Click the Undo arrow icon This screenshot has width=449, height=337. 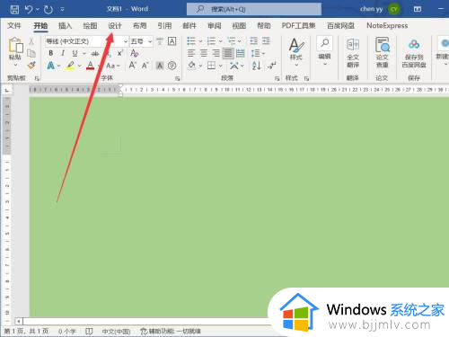coord(29,10)
